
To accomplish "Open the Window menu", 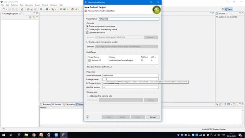I will [54, 5].
